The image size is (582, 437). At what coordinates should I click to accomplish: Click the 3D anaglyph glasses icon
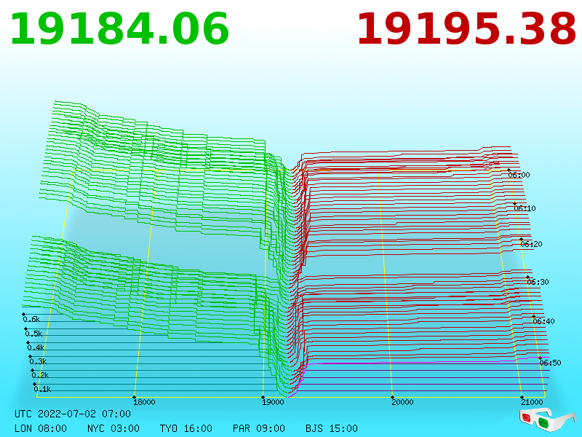click(x=548, y=420)
